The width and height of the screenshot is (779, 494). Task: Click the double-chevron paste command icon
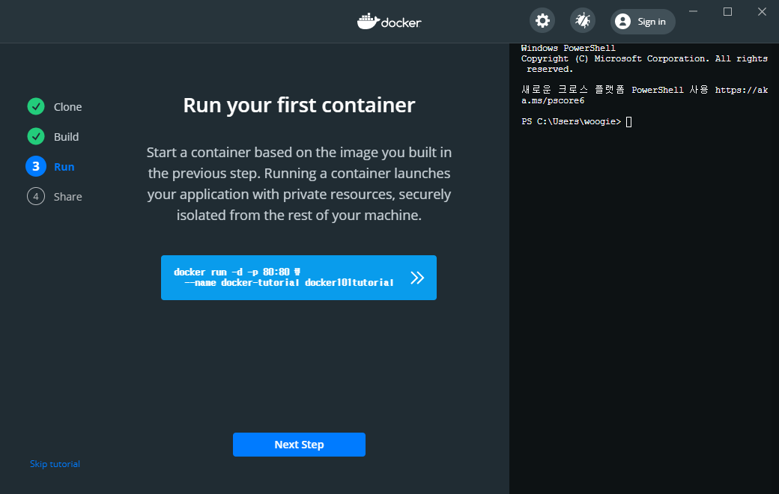click(416, 278)
